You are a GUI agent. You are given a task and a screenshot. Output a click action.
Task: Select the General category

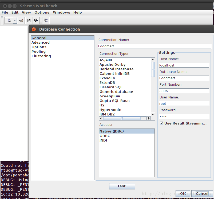[x=62, y=38]
